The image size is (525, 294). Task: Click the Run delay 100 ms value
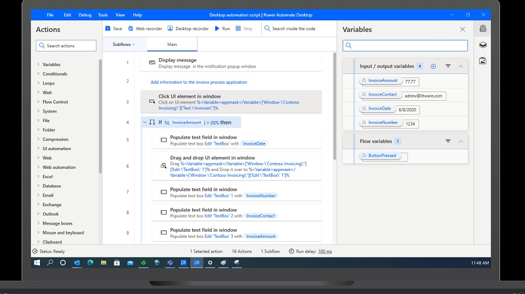[325, 251]
